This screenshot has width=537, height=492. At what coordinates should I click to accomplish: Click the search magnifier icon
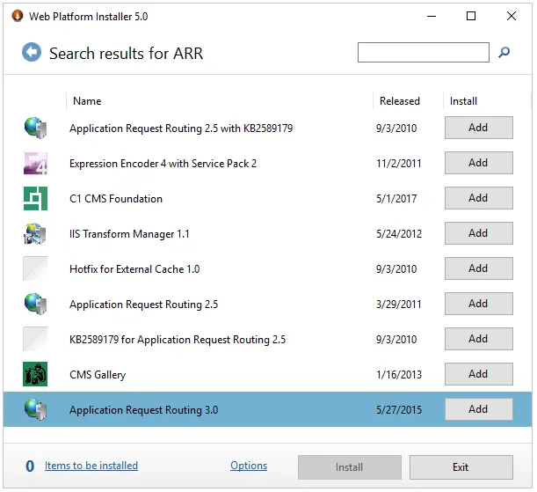pos(504,53)
